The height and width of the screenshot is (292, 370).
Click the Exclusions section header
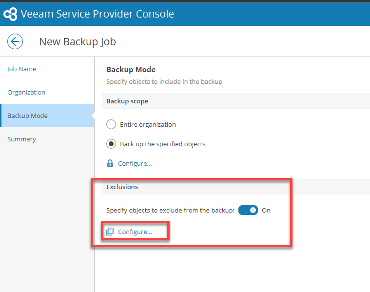tap(122, 187)
